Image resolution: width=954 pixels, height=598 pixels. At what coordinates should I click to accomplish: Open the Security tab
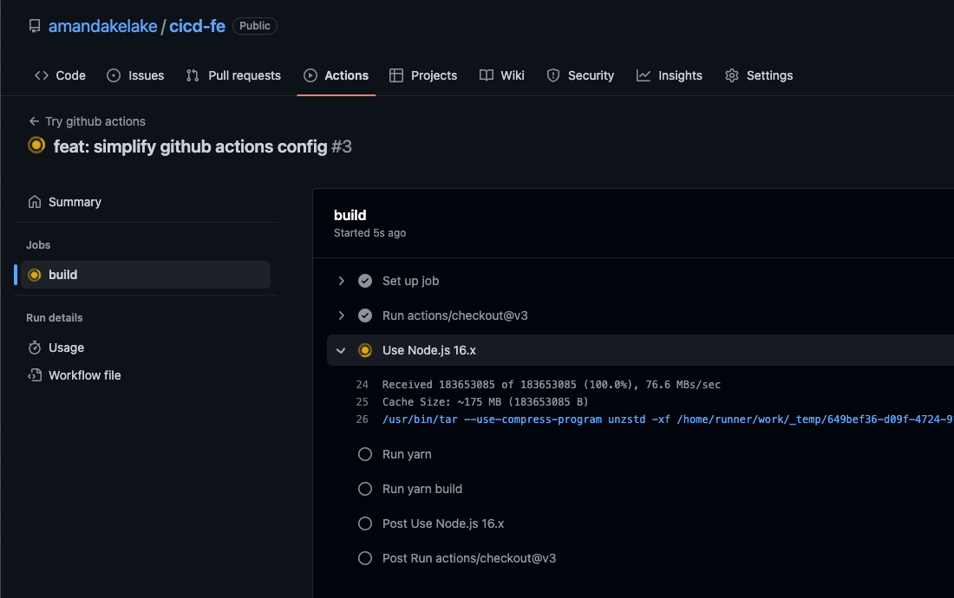tap(580, 75)
